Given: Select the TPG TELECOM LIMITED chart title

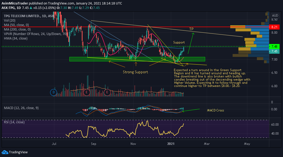Looking at the screenshot, I should tap(29, 16).
